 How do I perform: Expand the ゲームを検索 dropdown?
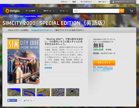(x=32, y=11)
